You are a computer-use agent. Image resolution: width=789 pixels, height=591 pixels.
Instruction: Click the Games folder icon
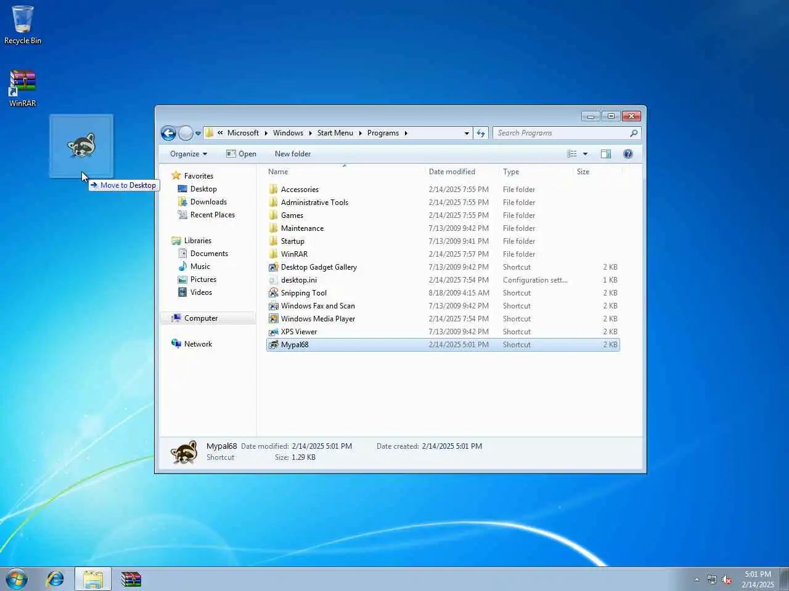point(274,215)
